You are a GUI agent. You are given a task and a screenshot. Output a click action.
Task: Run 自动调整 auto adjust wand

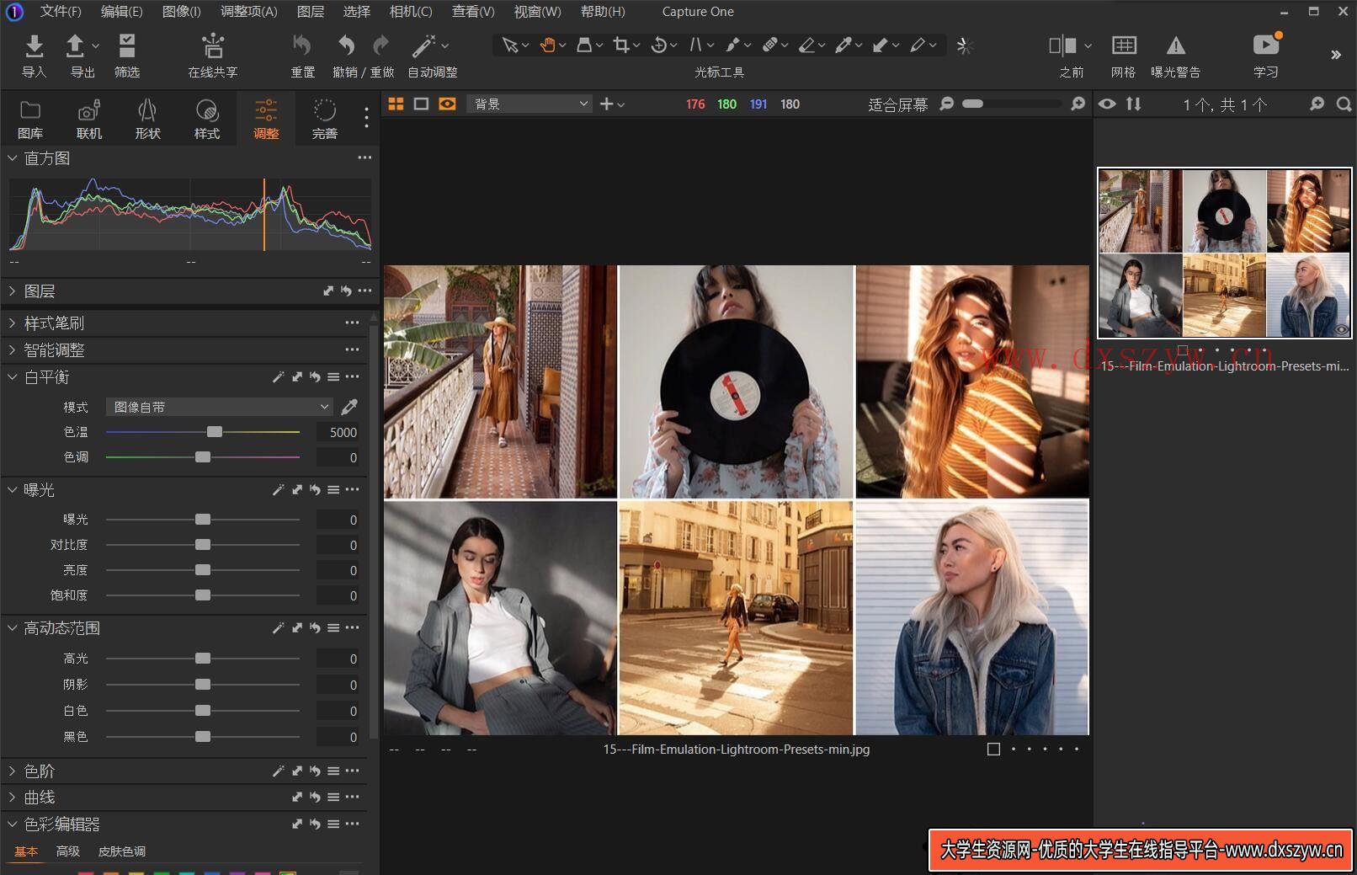click(423, 45)
